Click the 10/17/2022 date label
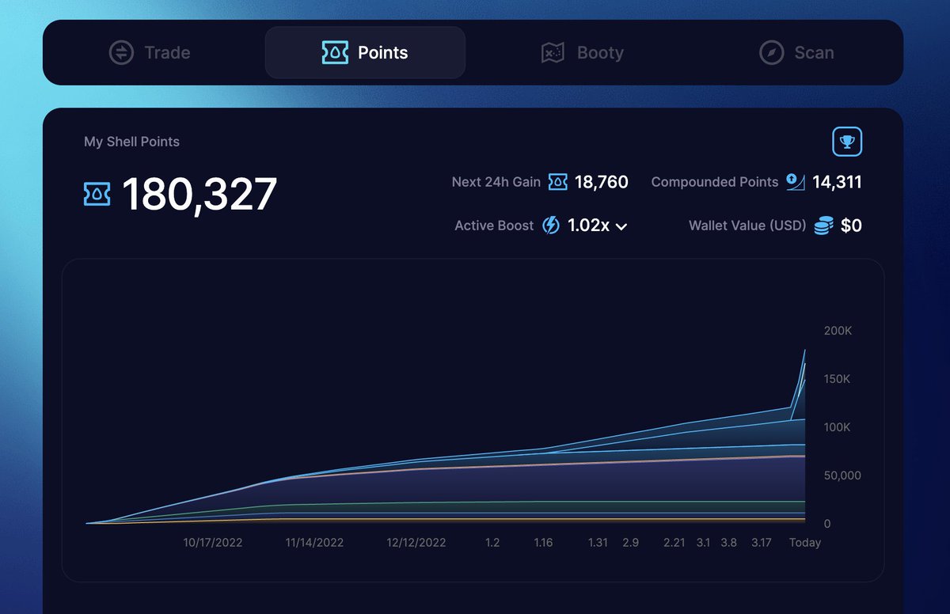Viewport: 950px width, 614px height. click(212, 543)
